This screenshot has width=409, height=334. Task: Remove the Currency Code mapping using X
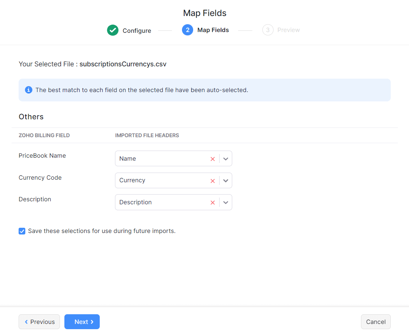[x=213, y=181]
